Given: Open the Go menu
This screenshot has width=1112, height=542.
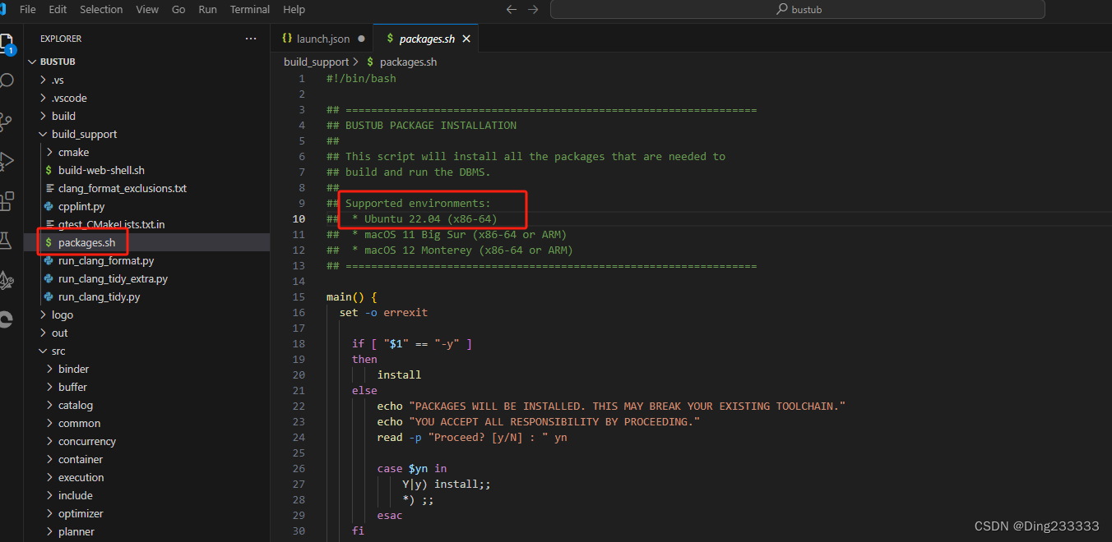Looking at the screenshot, I should [178, 10].
